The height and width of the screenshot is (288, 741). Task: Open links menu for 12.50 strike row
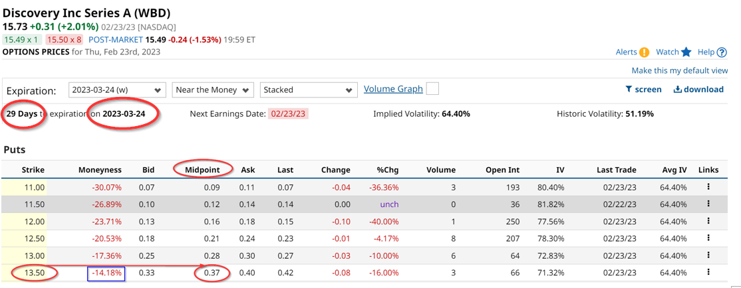[x=708, y=238]
